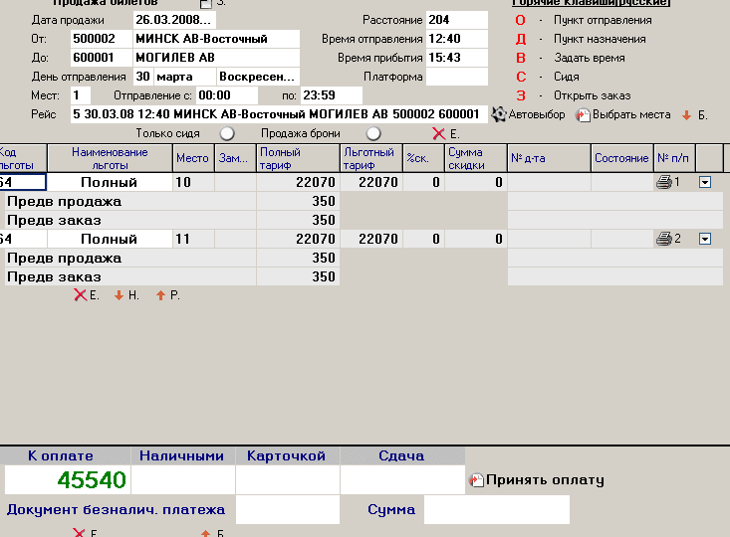Click the Рейс route selection field

click(279, 114)
